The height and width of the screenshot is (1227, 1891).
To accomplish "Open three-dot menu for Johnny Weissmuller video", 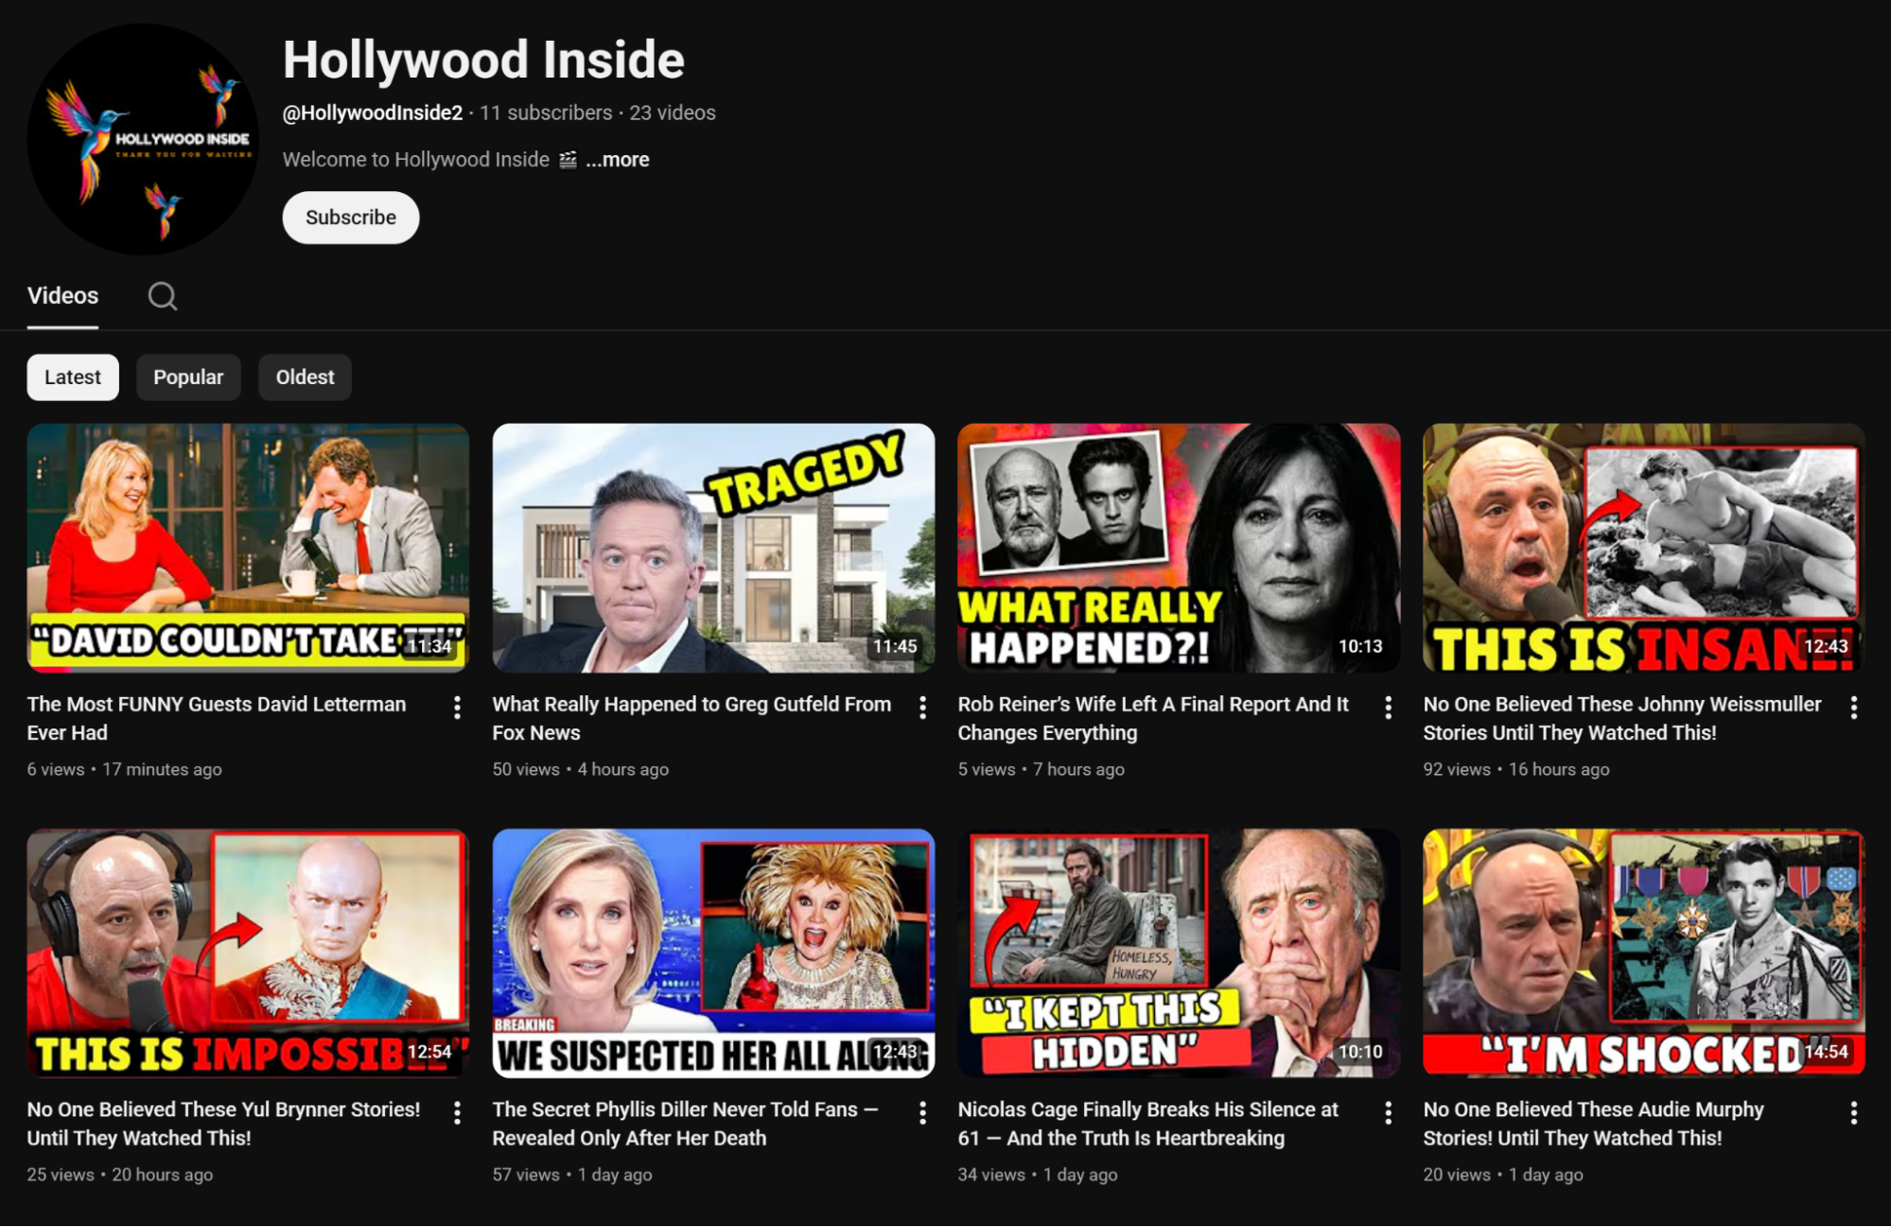I will 1853,708.
